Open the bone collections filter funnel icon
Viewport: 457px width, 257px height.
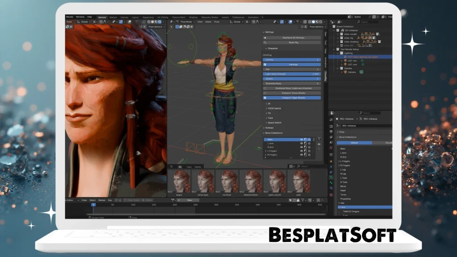(319, 138)
